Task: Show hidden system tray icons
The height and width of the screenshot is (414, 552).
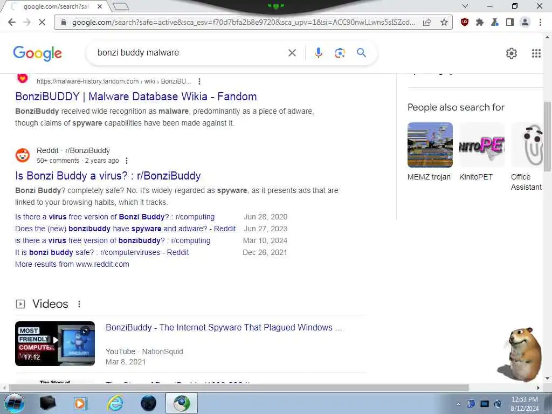Action: (458, 404)
